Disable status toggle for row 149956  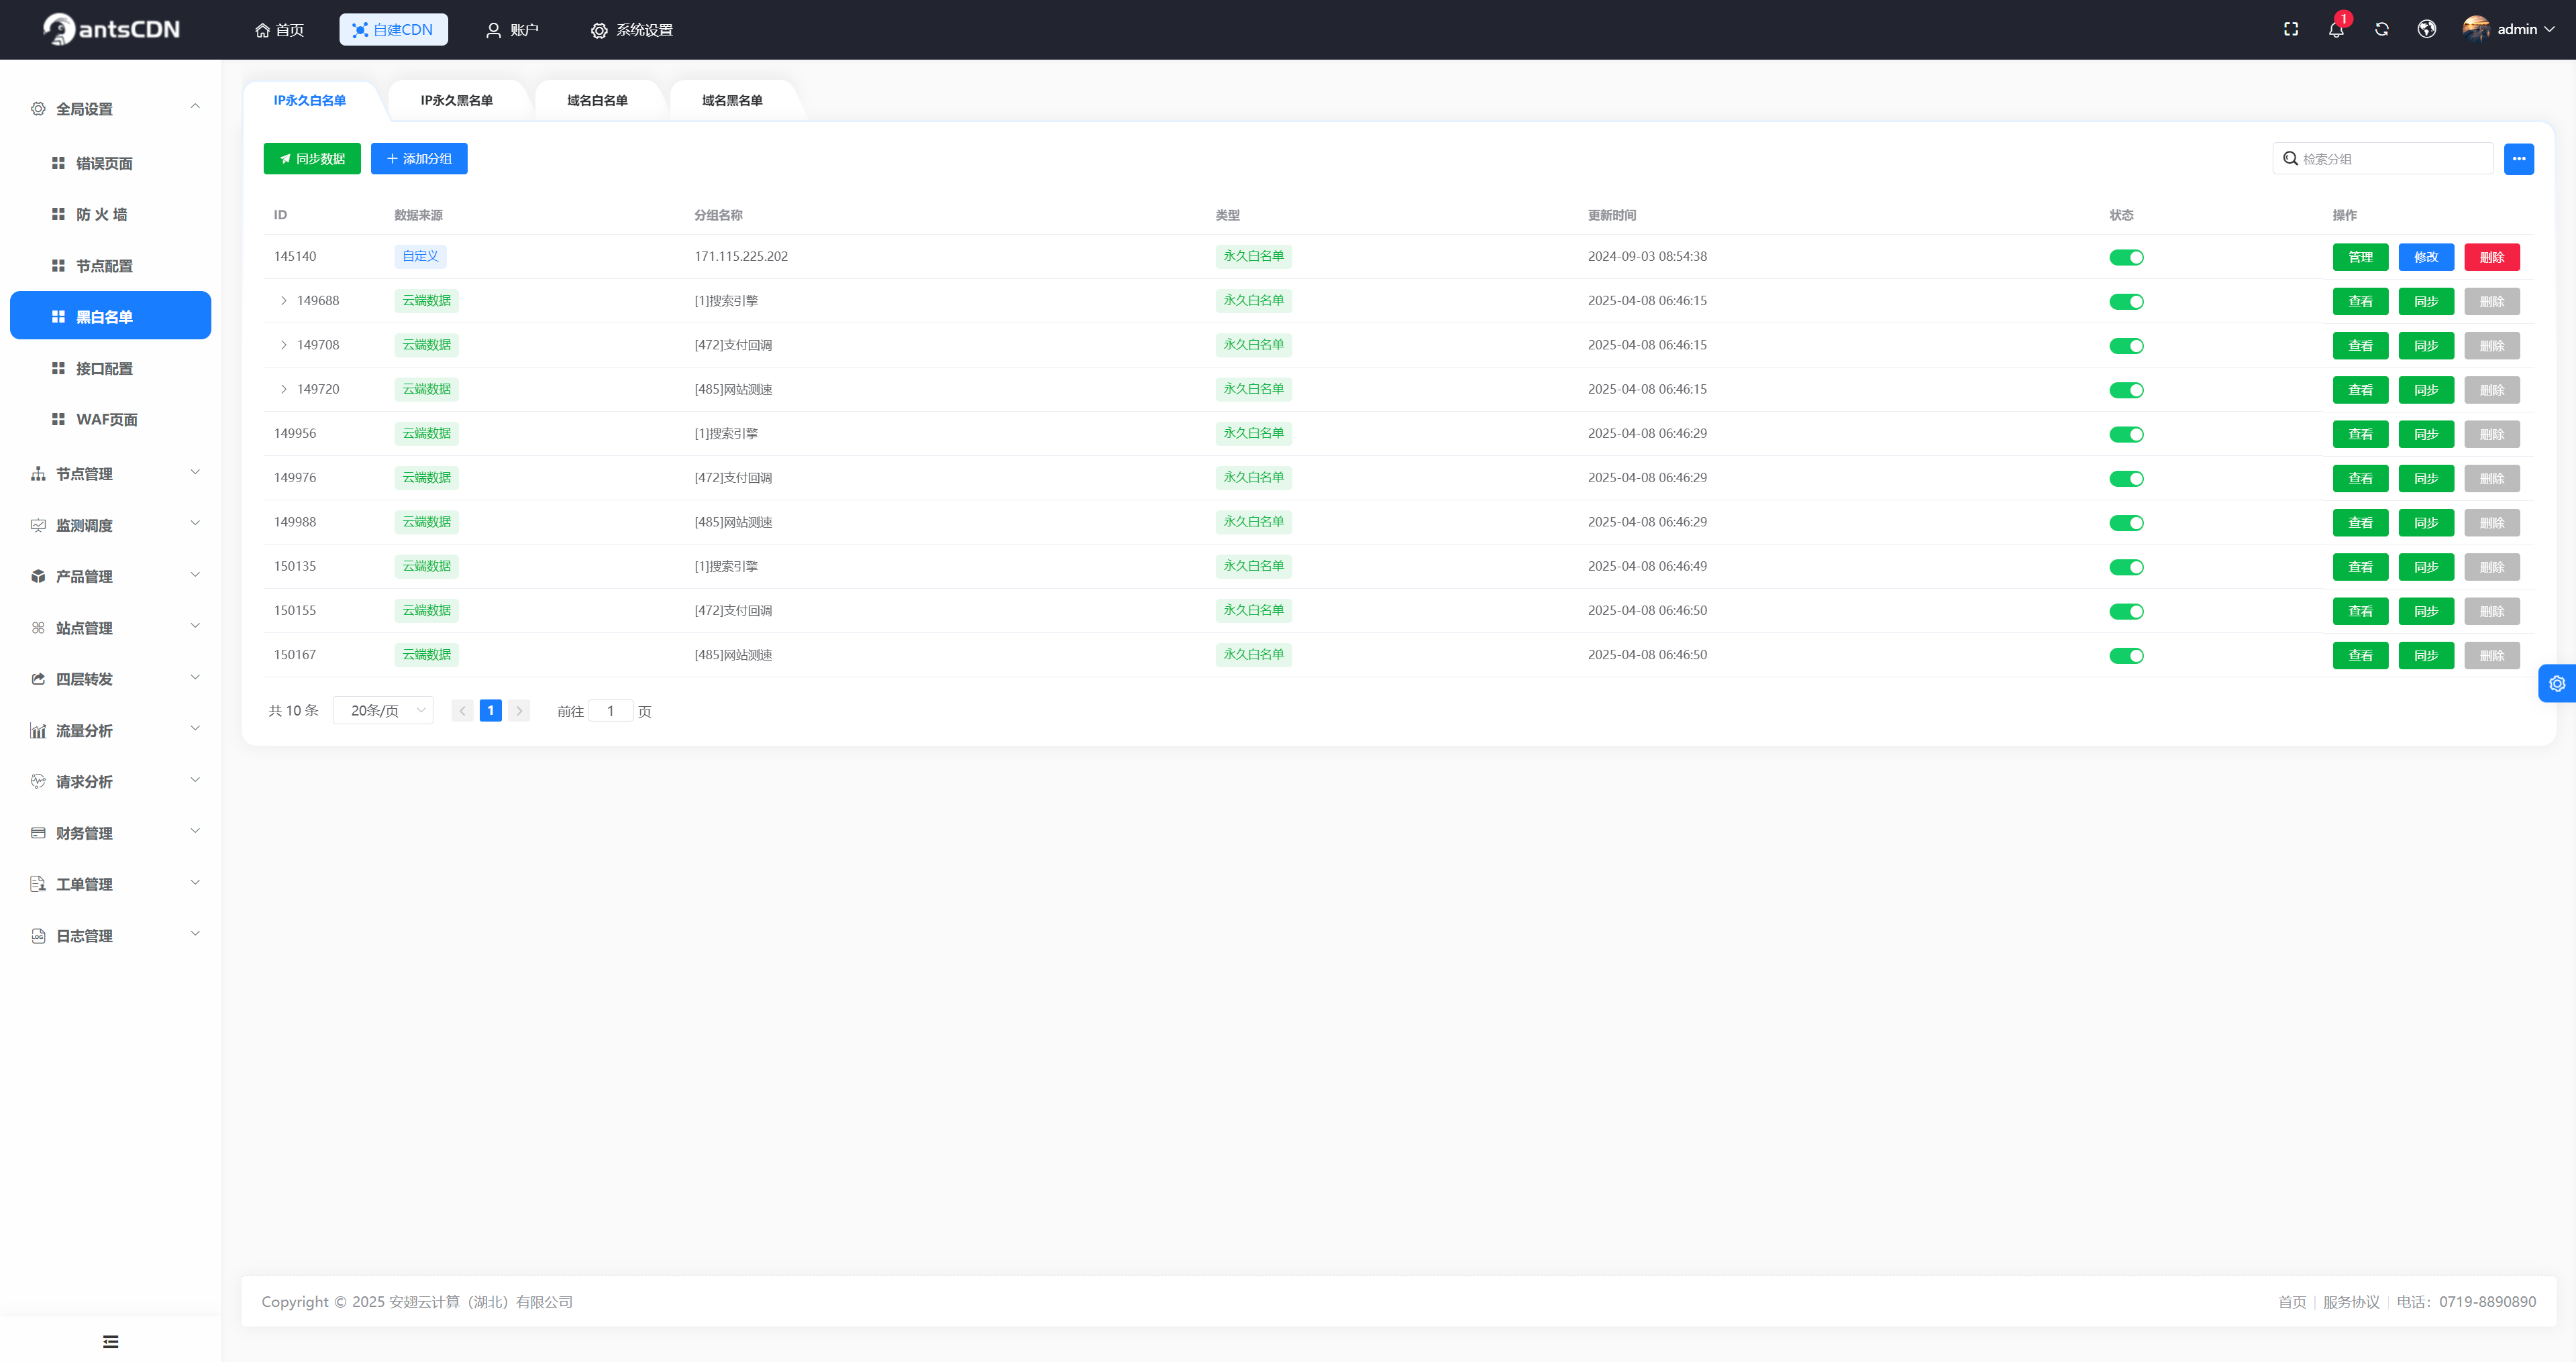tap(2126, 435)
